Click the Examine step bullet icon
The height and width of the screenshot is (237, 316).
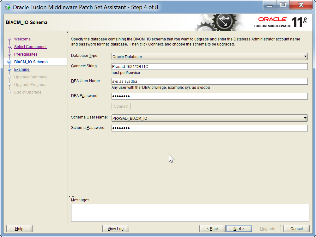tap(9, 70)
